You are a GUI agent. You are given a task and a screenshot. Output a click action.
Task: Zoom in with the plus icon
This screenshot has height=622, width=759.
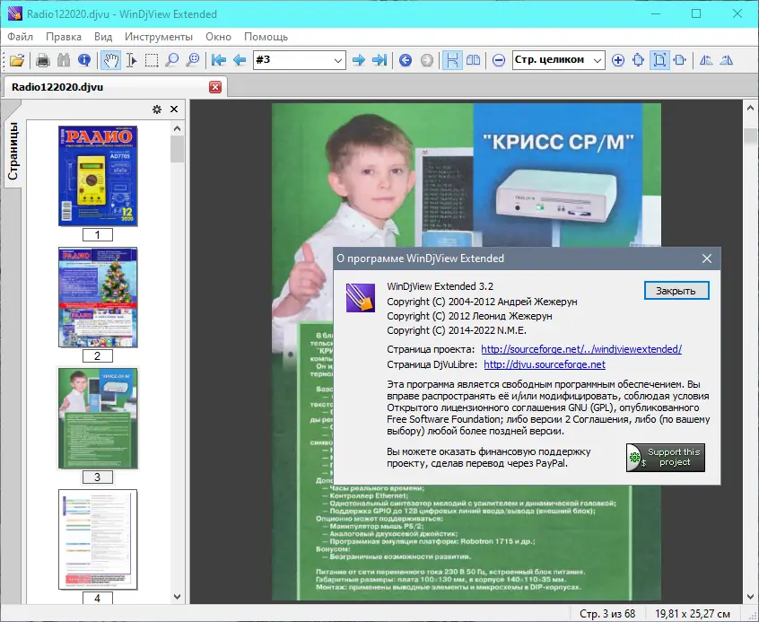[x=618, y=60]
